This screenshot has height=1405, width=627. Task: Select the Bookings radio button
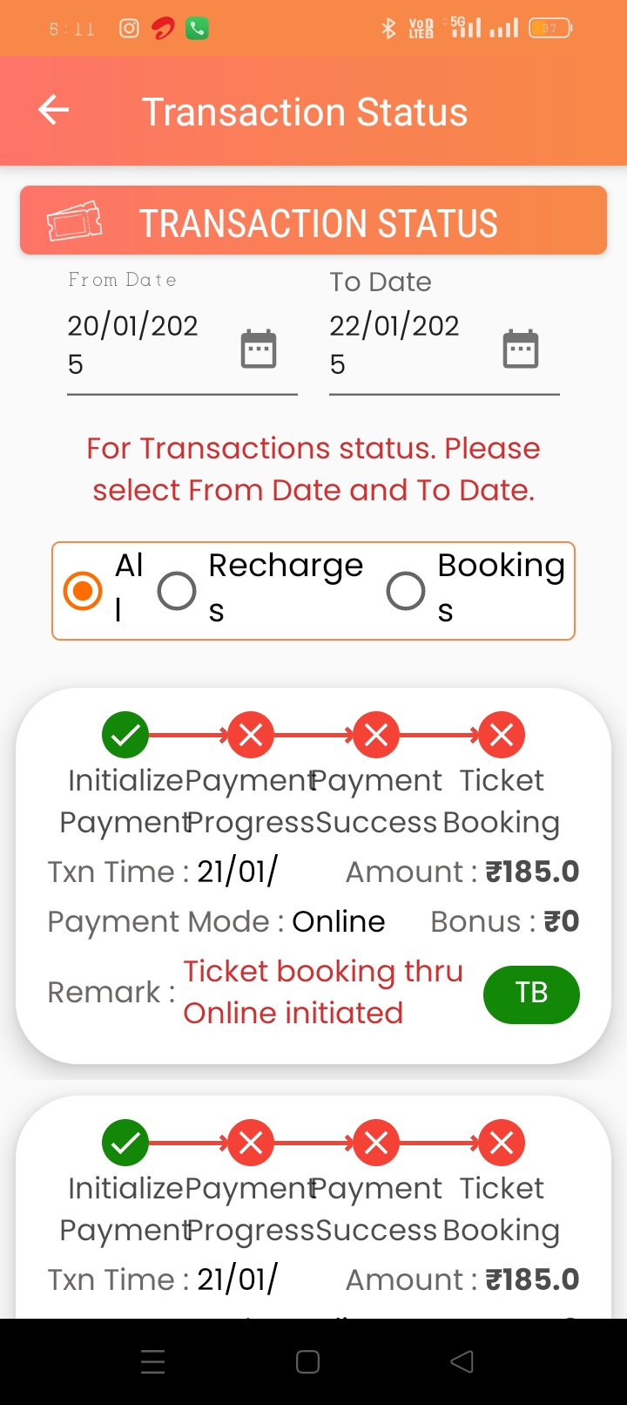(x=406, y=591)
